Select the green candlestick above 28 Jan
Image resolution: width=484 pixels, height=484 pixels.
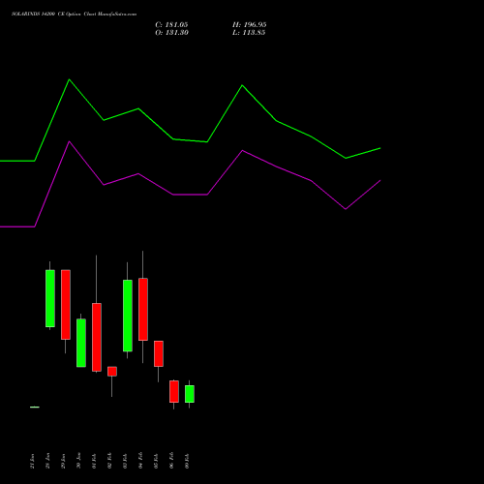tap(50, 298)
